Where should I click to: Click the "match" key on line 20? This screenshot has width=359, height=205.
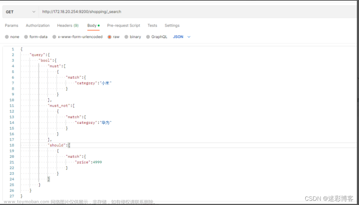[74, 157]
